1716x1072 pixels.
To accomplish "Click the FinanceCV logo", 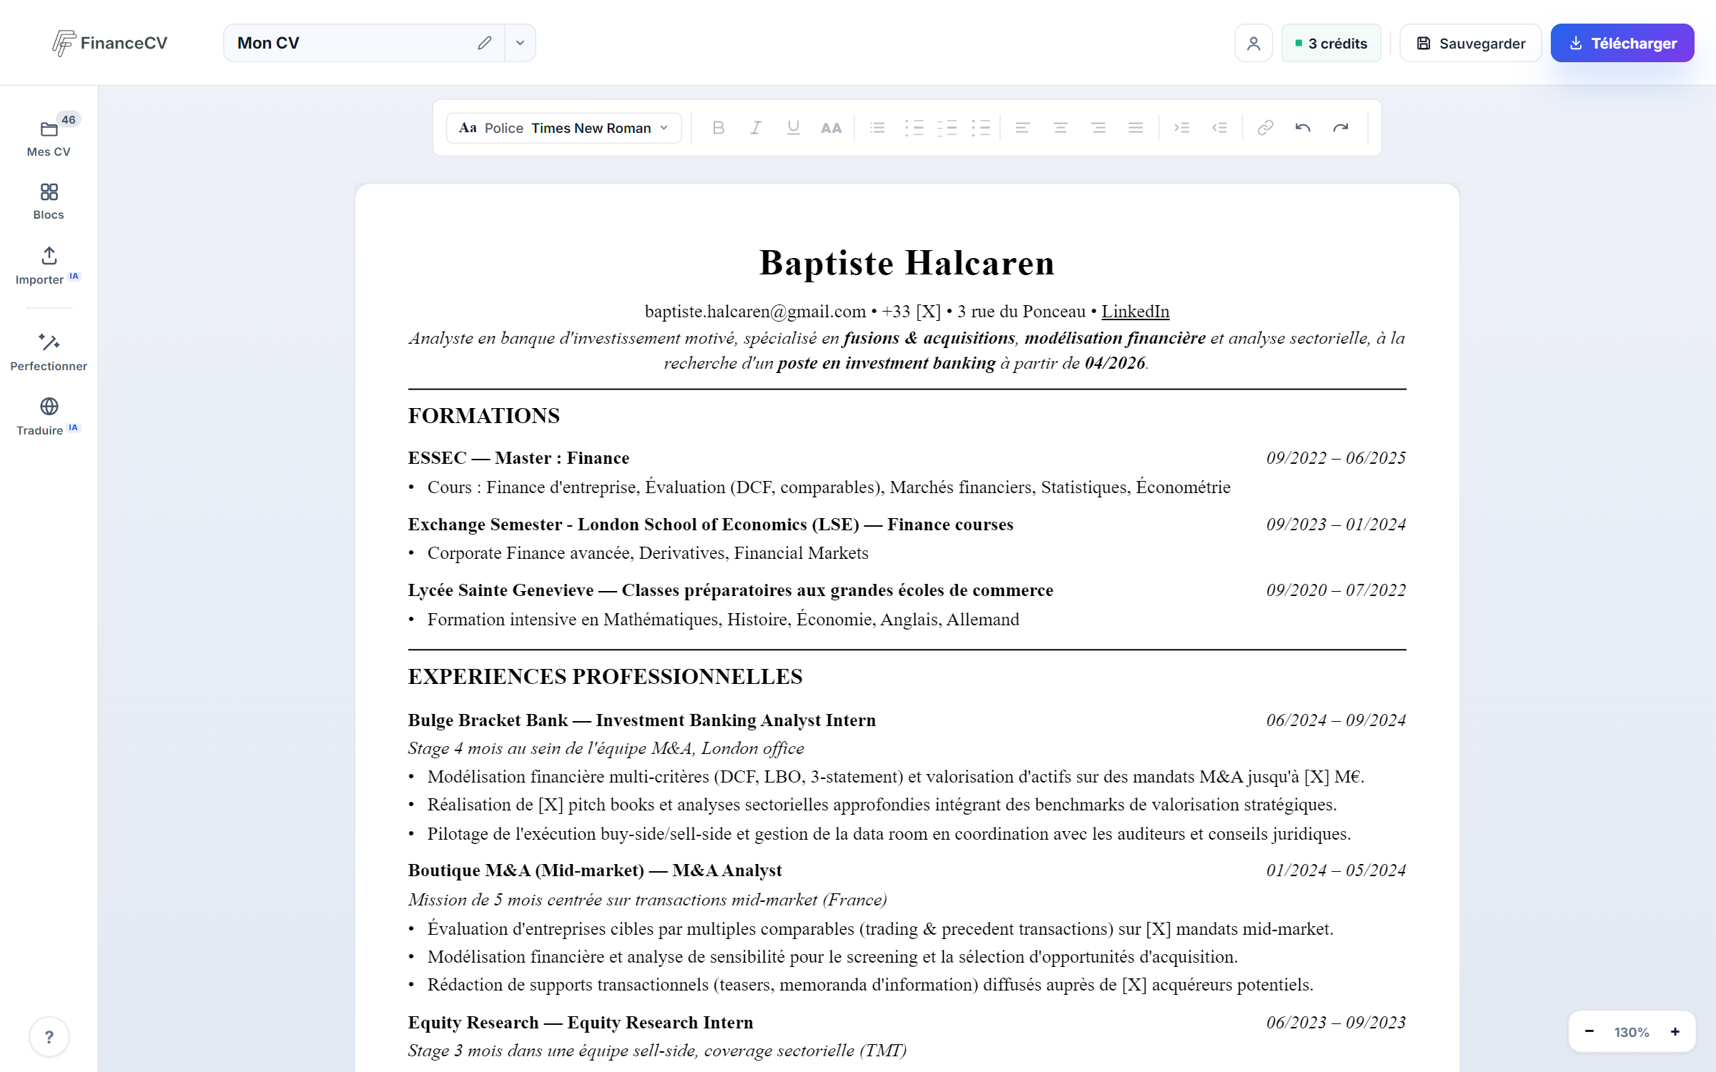I will pos(109,43).
